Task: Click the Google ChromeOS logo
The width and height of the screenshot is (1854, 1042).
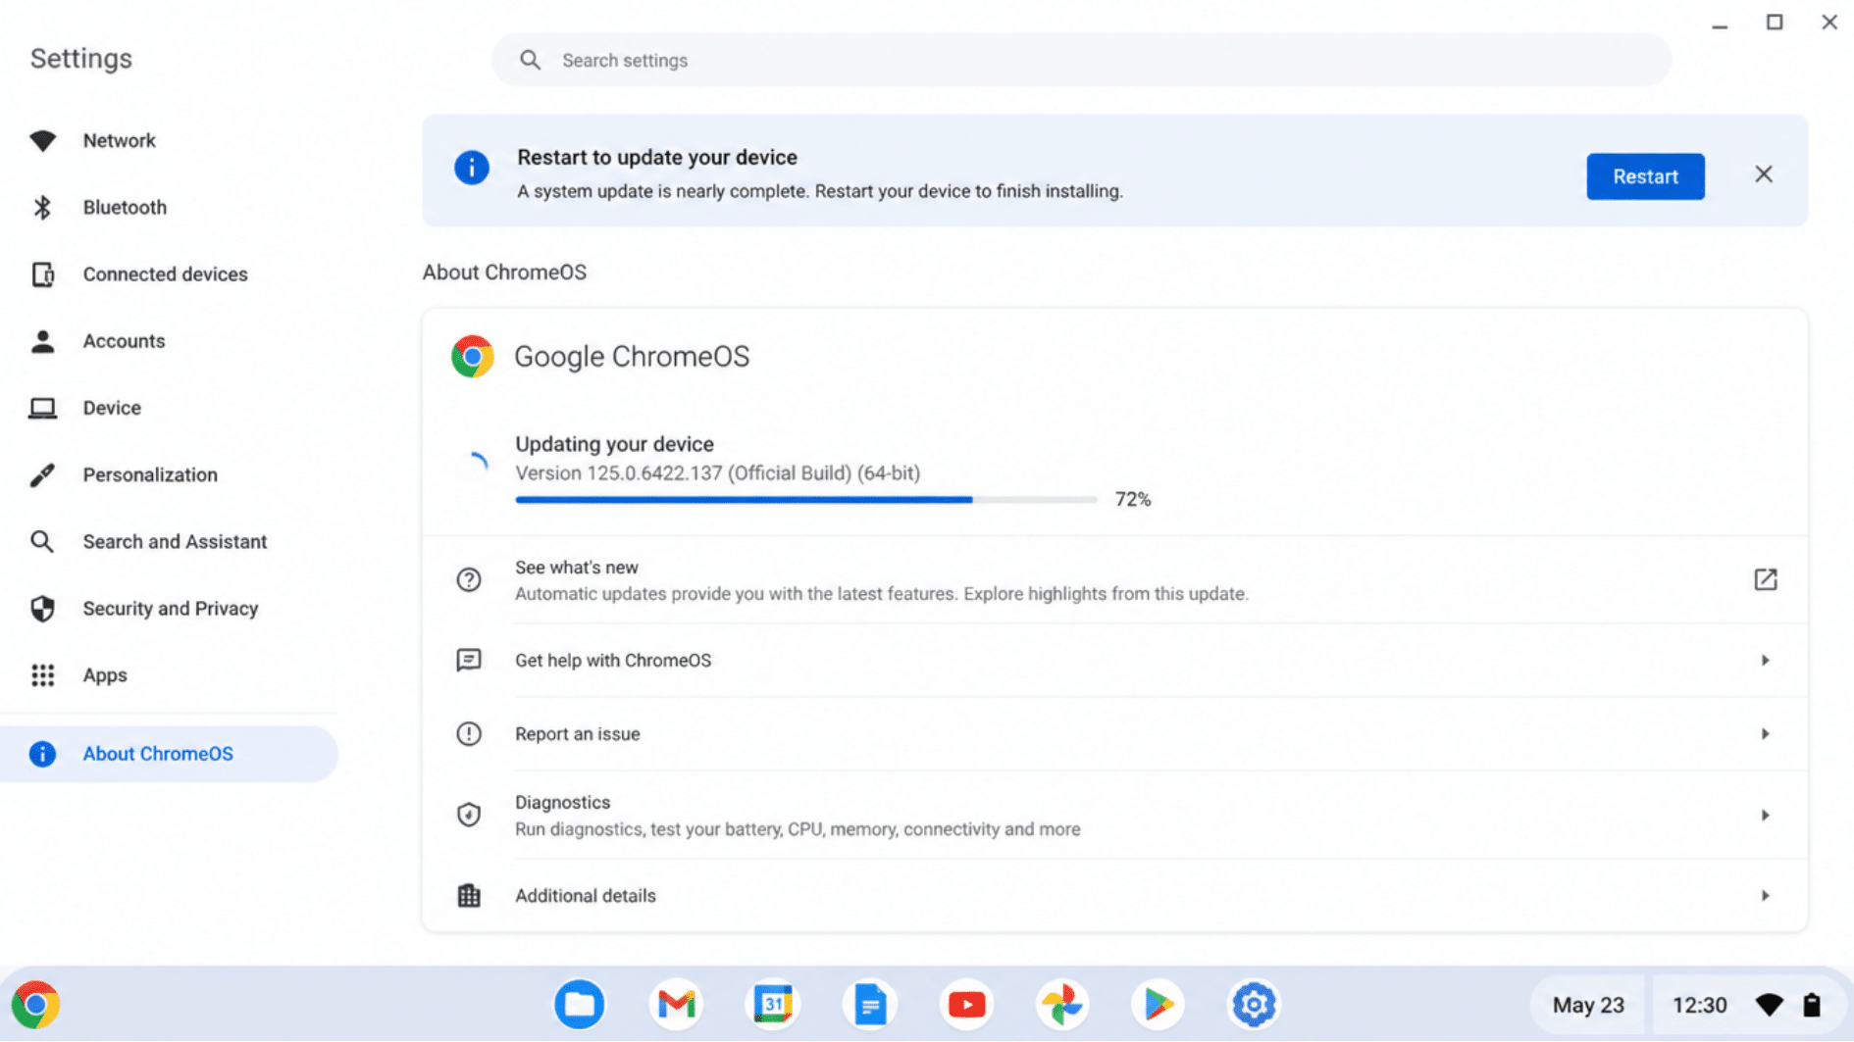Action: [472, 357]
